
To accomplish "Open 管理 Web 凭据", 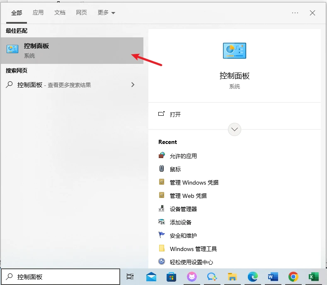I will (188, 196).
